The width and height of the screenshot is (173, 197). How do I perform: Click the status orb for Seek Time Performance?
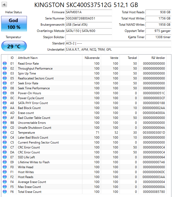tap(5, 88)
